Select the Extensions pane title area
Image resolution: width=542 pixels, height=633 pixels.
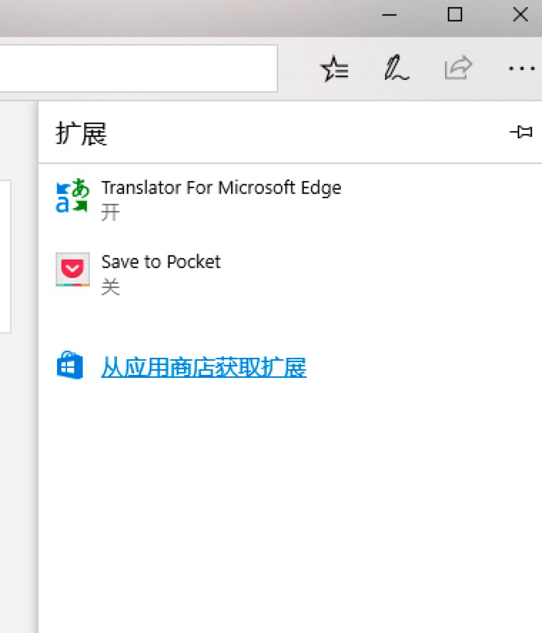[81, 134]
